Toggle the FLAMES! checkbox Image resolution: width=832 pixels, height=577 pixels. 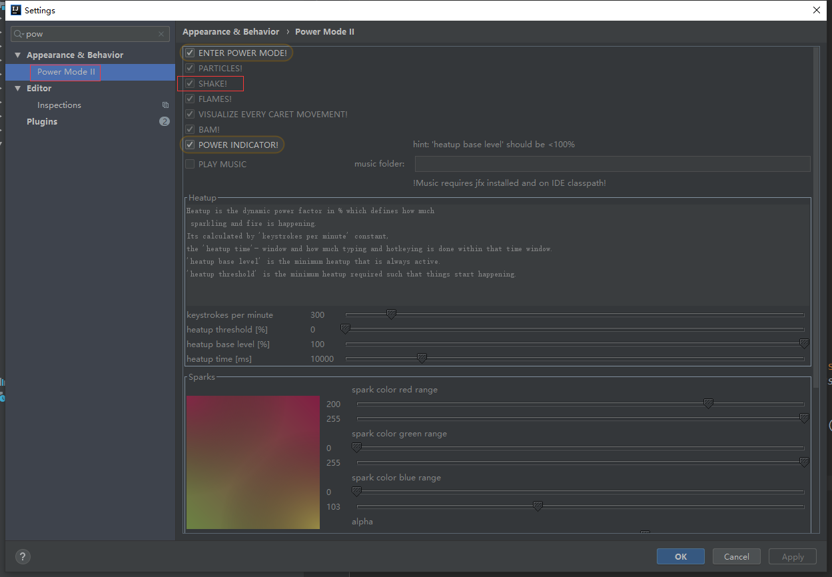pyautogui.click(x=190, y=98)
